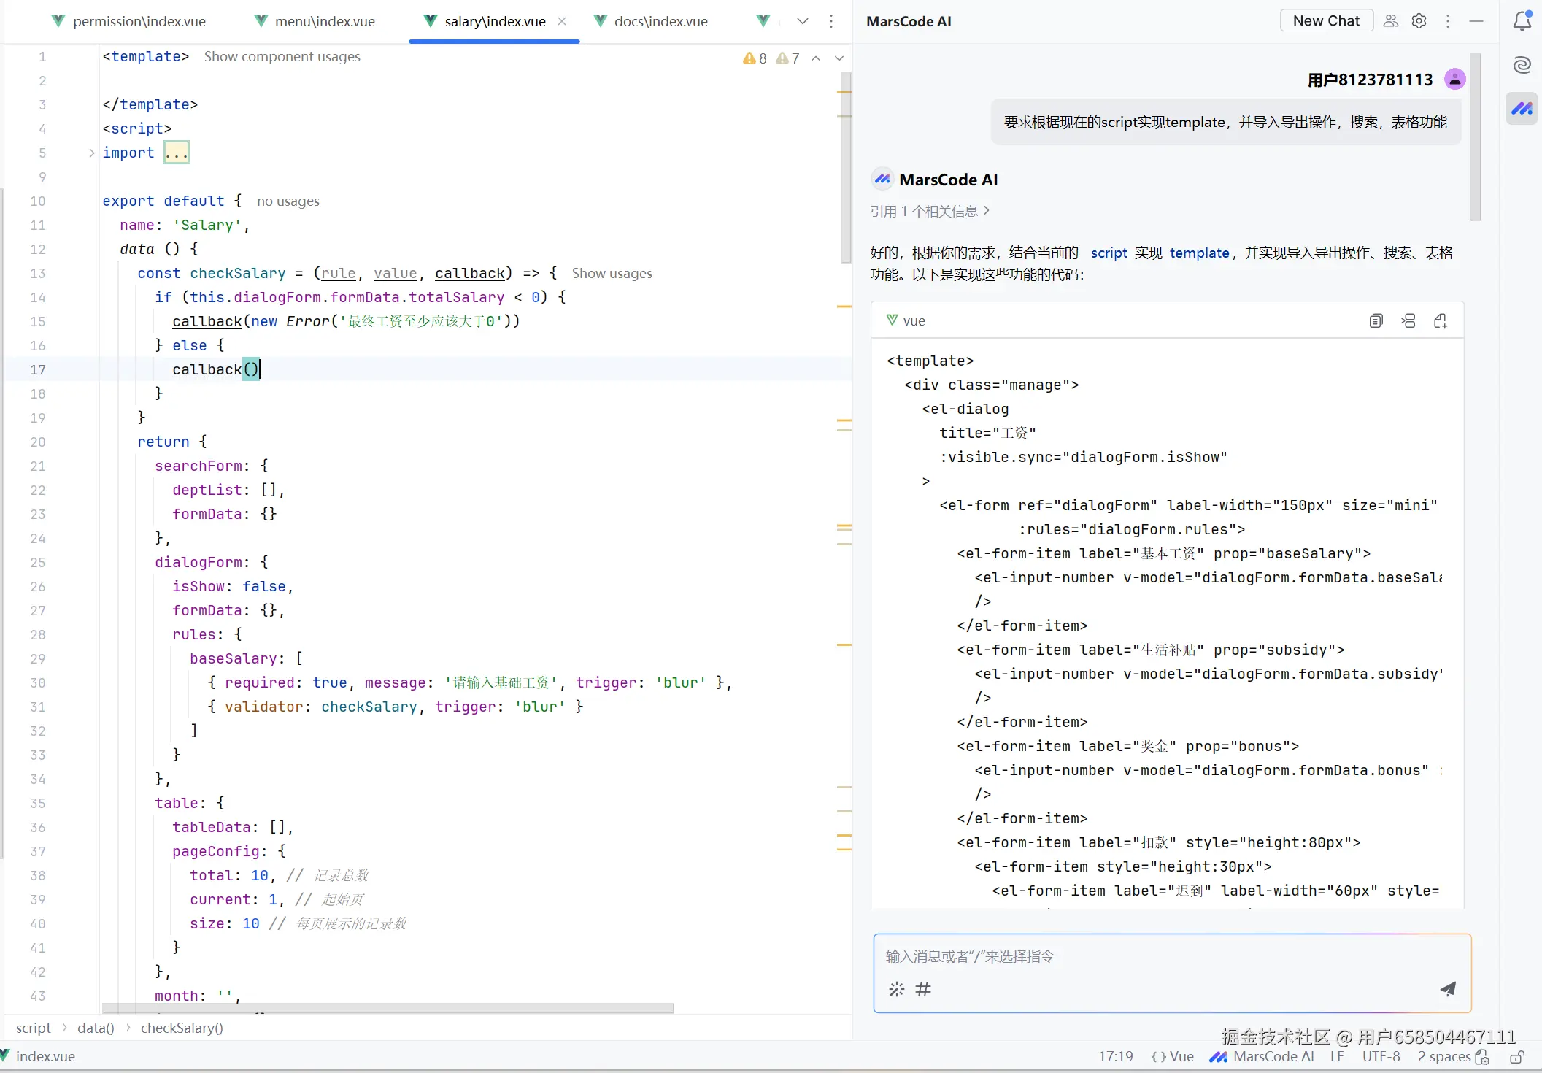Jump to next highlighted problem arrow
Viewport: 1542px width, 1073px height.
pyautogui.click(x=839, y=58)
